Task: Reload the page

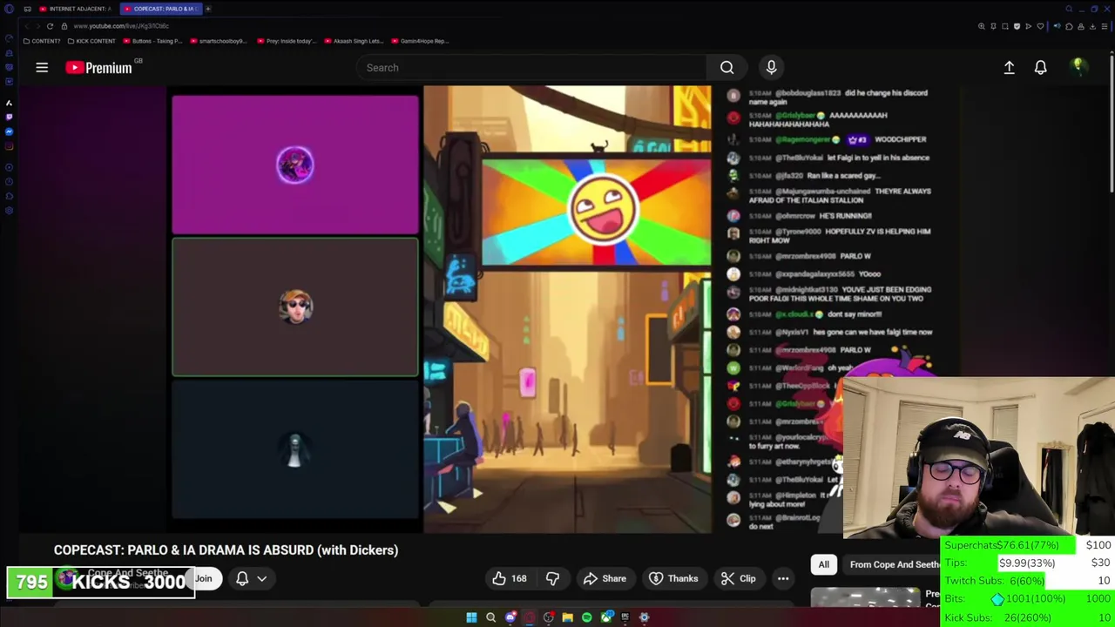Action: (x=50, y=26)
